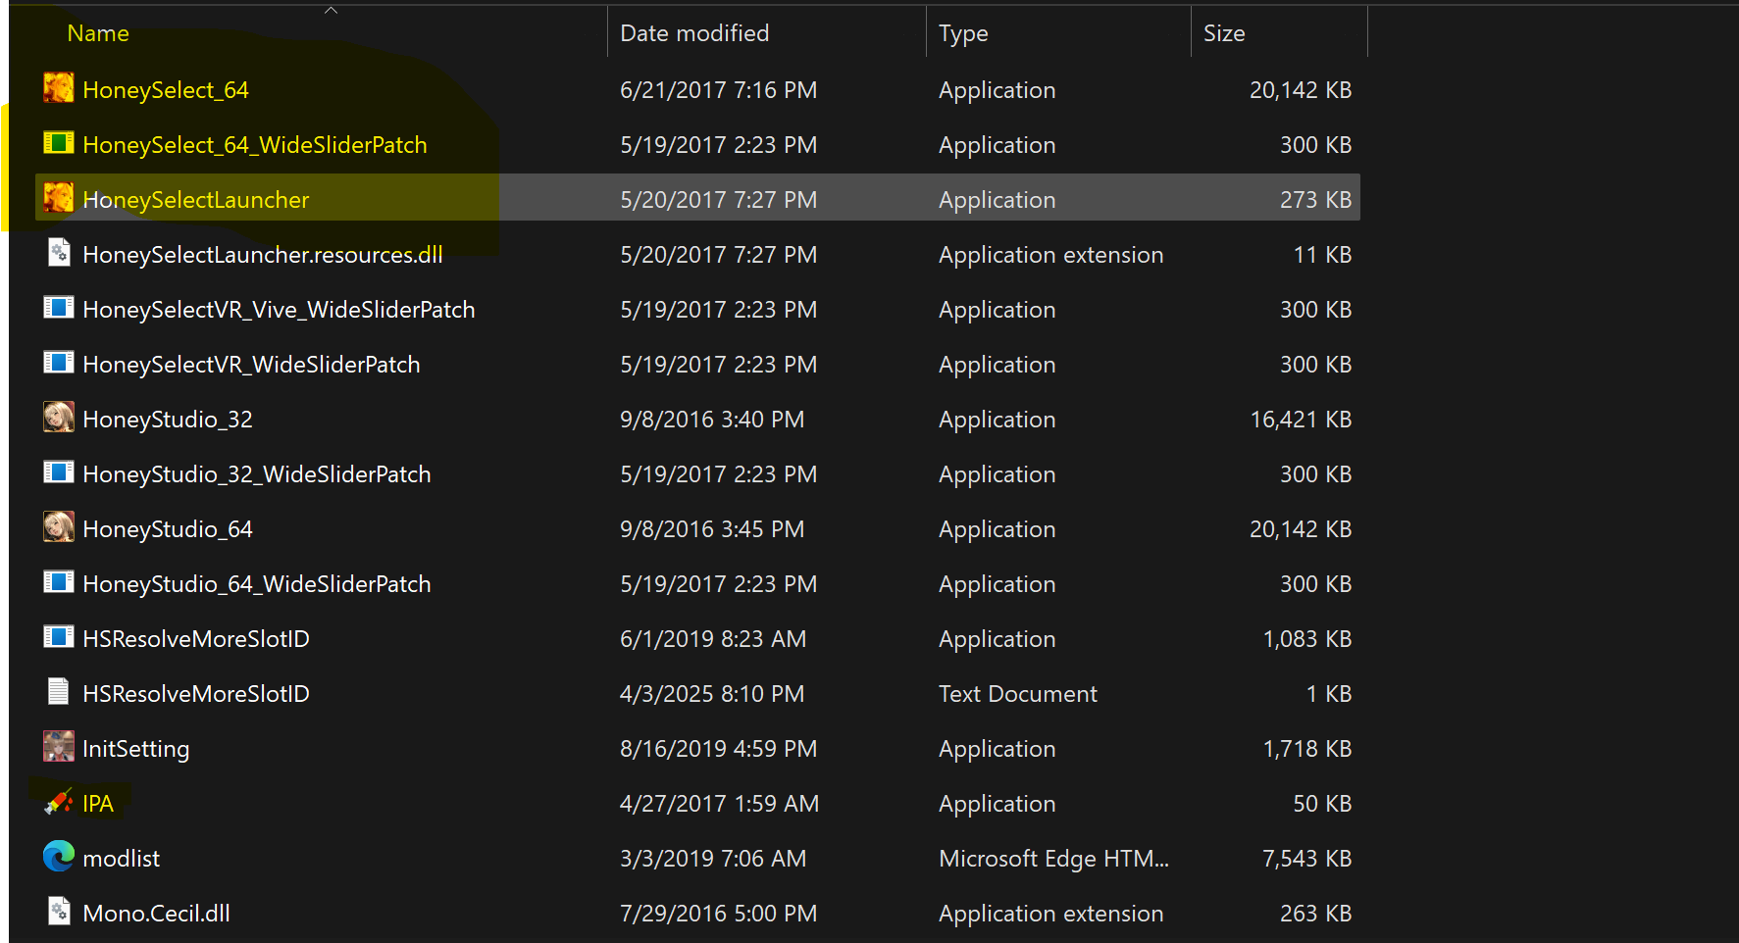Screen dimensions: 1739x943
Task: Click the IPA syringe icon
Action: 59,802
